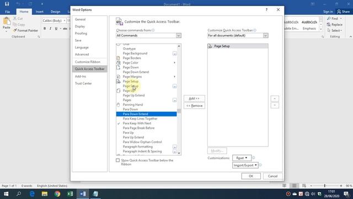Toggle Bold formatting in ribbon
353x199 pixels.
[45, 28]
